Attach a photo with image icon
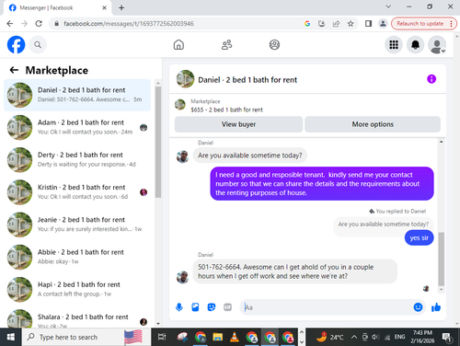The image size is (460, 346). click(x=195, y=307)
